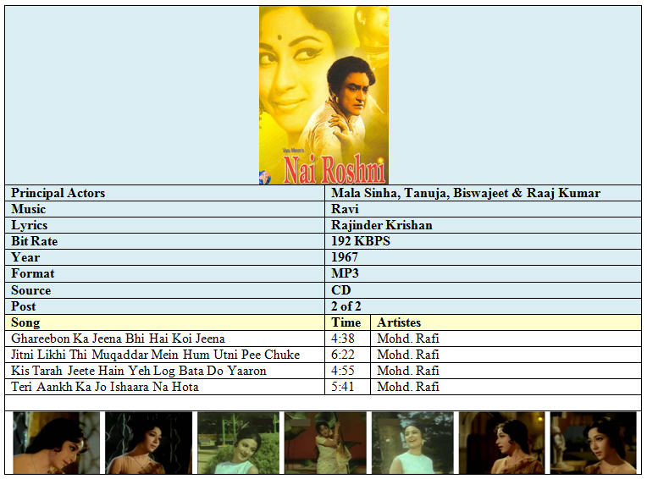Select the 'CD' source value
The height and width of the screenshot is (479, 647).
340,290
